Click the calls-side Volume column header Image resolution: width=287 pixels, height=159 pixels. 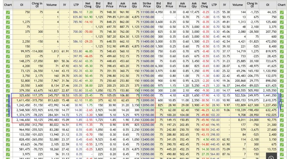coord(51,5)
